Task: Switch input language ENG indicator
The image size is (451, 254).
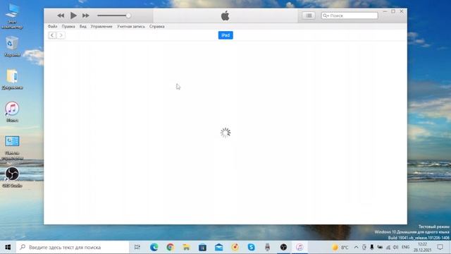Action: [405, 247]
